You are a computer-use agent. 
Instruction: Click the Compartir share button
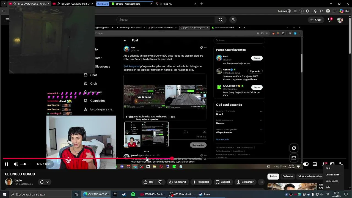pyautogui.click(x=178, y=182)
